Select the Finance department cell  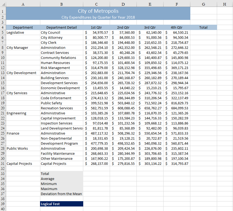23,133
